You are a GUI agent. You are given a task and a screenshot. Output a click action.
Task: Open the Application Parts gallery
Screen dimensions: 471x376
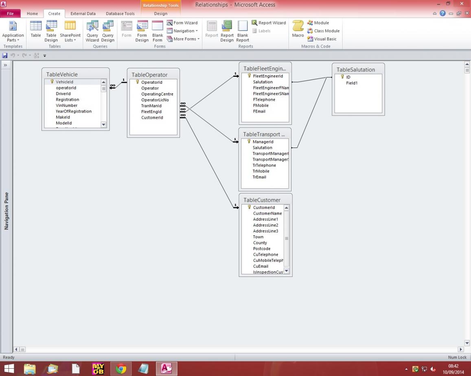[x=13, y=31]
